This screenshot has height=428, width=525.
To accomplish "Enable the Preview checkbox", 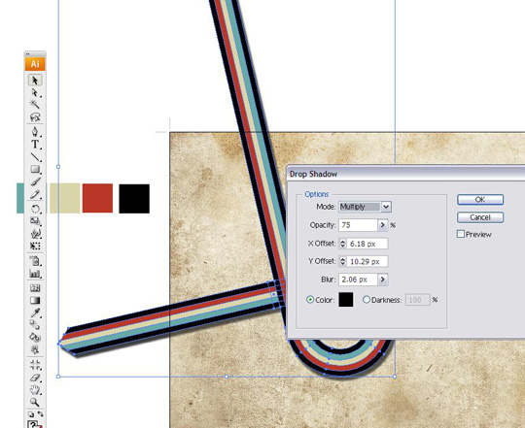I will (461, 234).
